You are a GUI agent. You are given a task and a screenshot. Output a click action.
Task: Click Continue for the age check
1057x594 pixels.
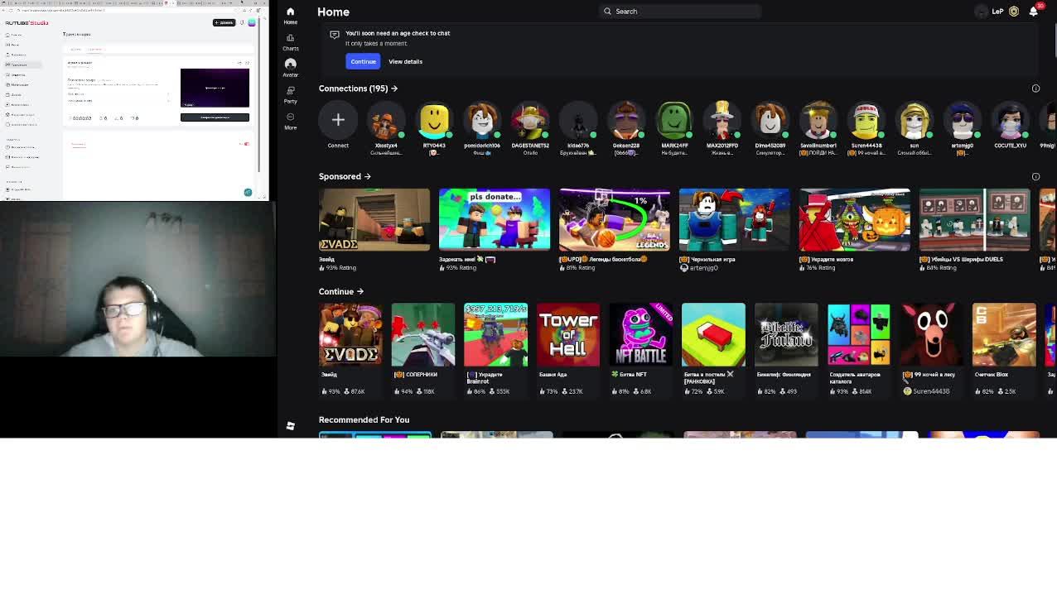(x=363, y=61)
